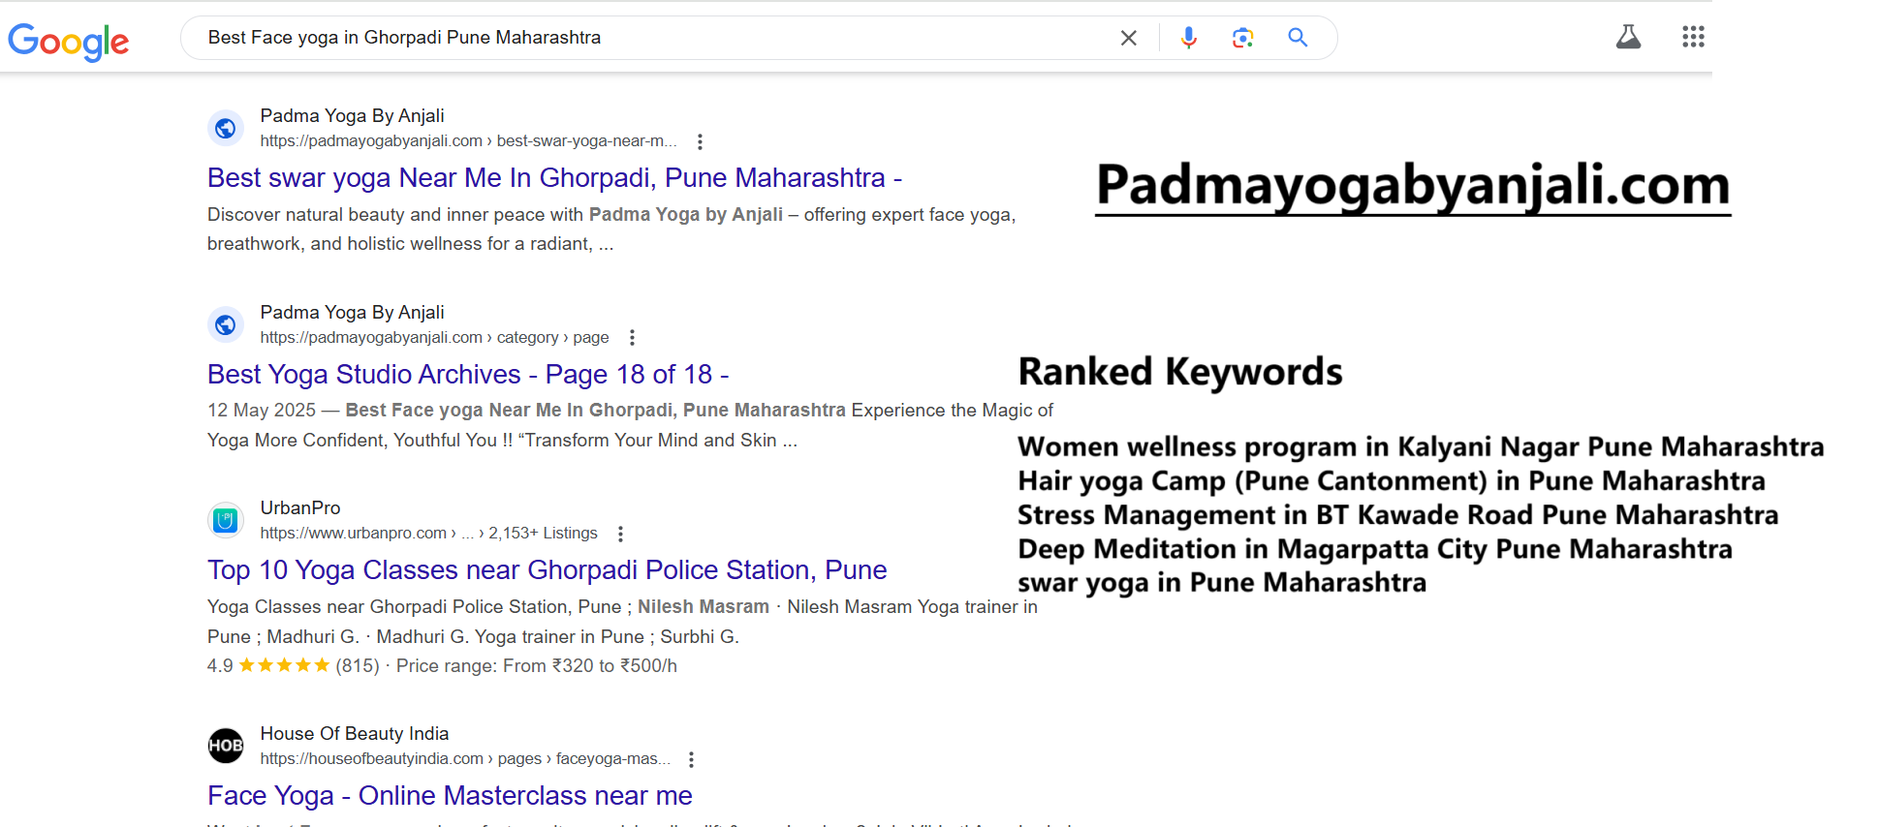
Task: Click the UrbanPro site favicon
Action: pos(226,521)
